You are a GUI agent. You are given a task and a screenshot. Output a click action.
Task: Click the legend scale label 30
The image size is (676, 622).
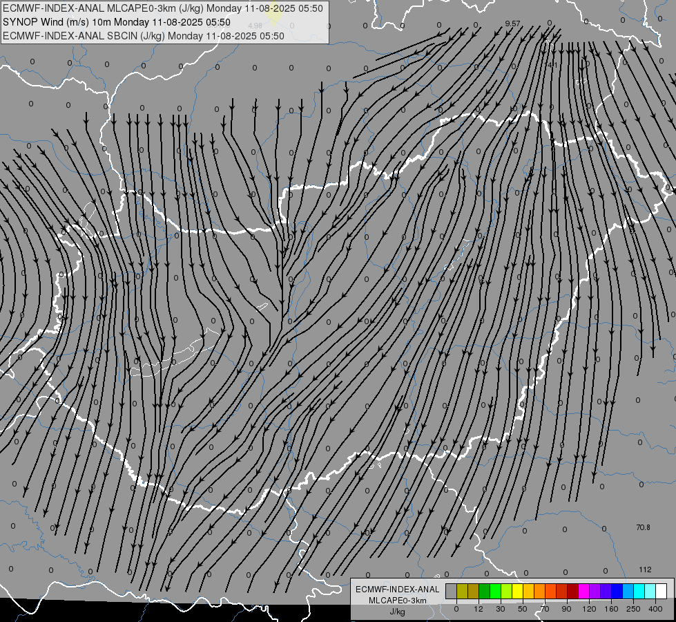pos(501,609)
